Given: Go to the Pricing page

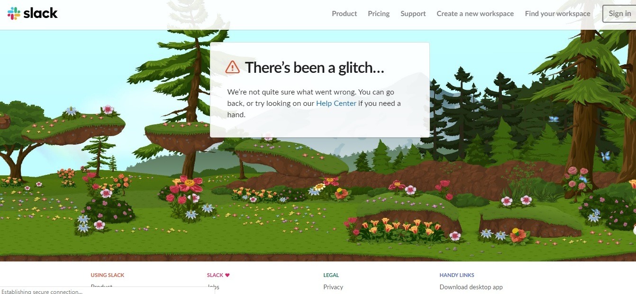Looking at the screenshot, I should click(x=379, y=14).
